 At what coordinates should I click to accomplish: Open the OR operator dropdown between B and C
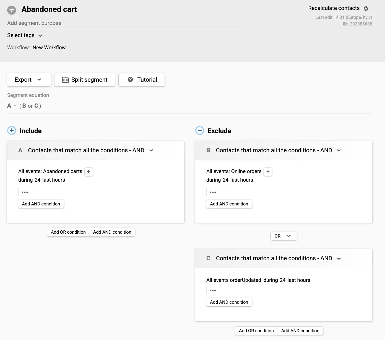click(x=283, y=236)
